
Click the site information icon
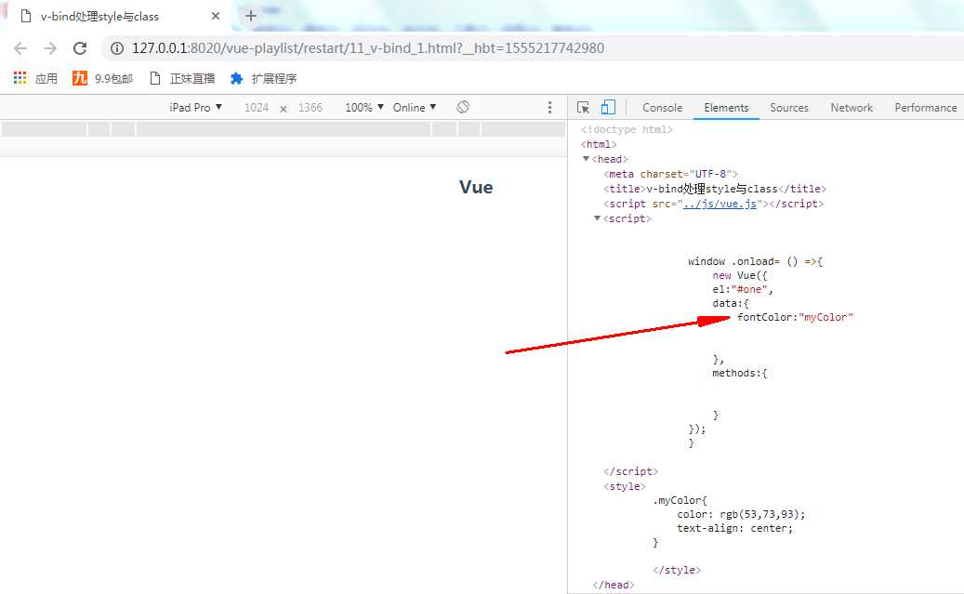point(117,48)
